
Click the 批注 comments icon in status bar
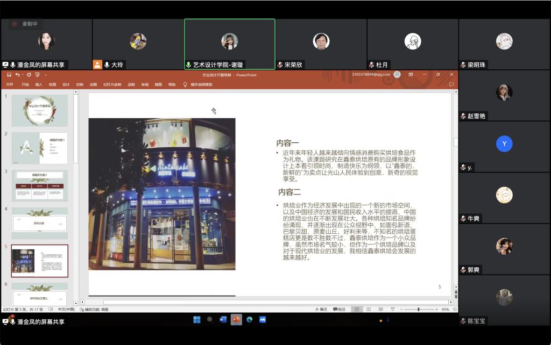(340, 310)
